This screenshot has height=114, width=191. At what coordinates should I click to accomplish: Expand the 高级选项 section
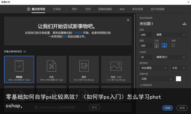click(146, 85)
